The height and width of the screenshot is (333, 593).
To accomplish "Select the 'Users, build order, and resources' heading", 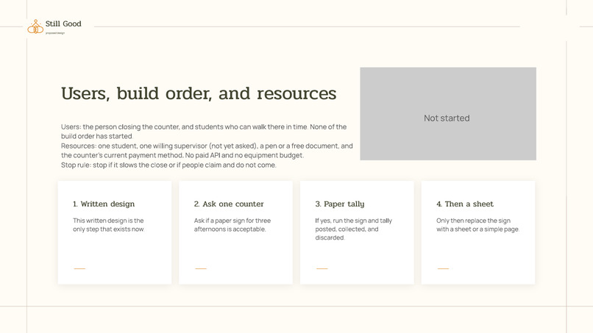I will pos(199,93).
